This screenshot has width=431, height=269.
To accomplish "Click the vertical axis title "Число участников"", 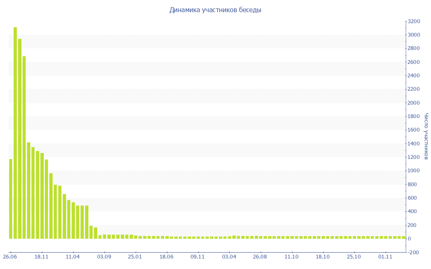I will (426, 136).
